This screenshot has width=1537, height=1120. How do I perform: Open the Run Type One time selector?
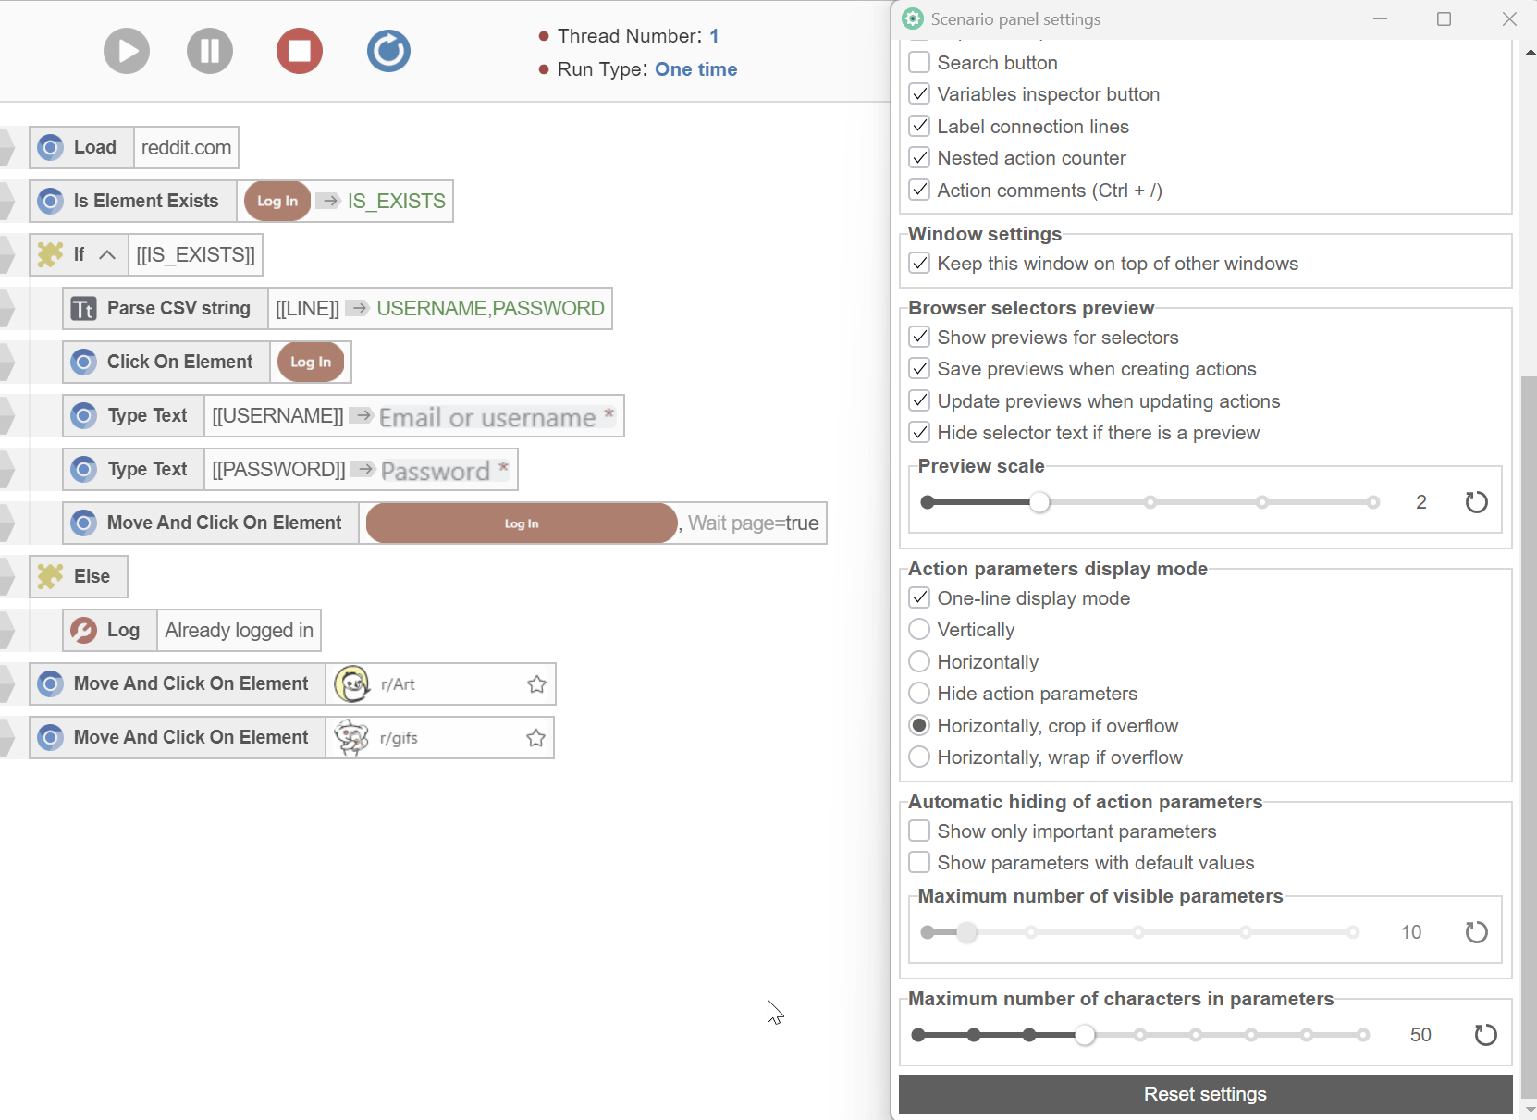coord(695,69)
